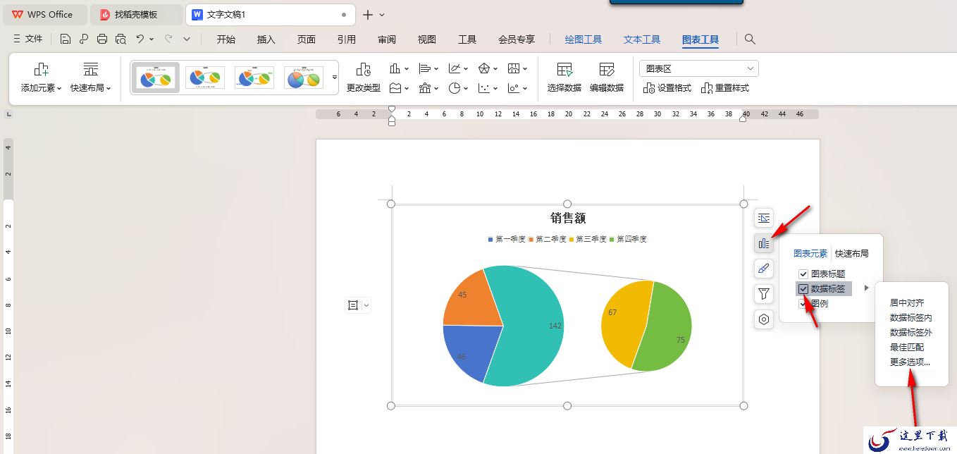Viewport: 957px width, 454px height.
Task: Click the print icon in quick toolbar
Action: click(x=102, y=39)
